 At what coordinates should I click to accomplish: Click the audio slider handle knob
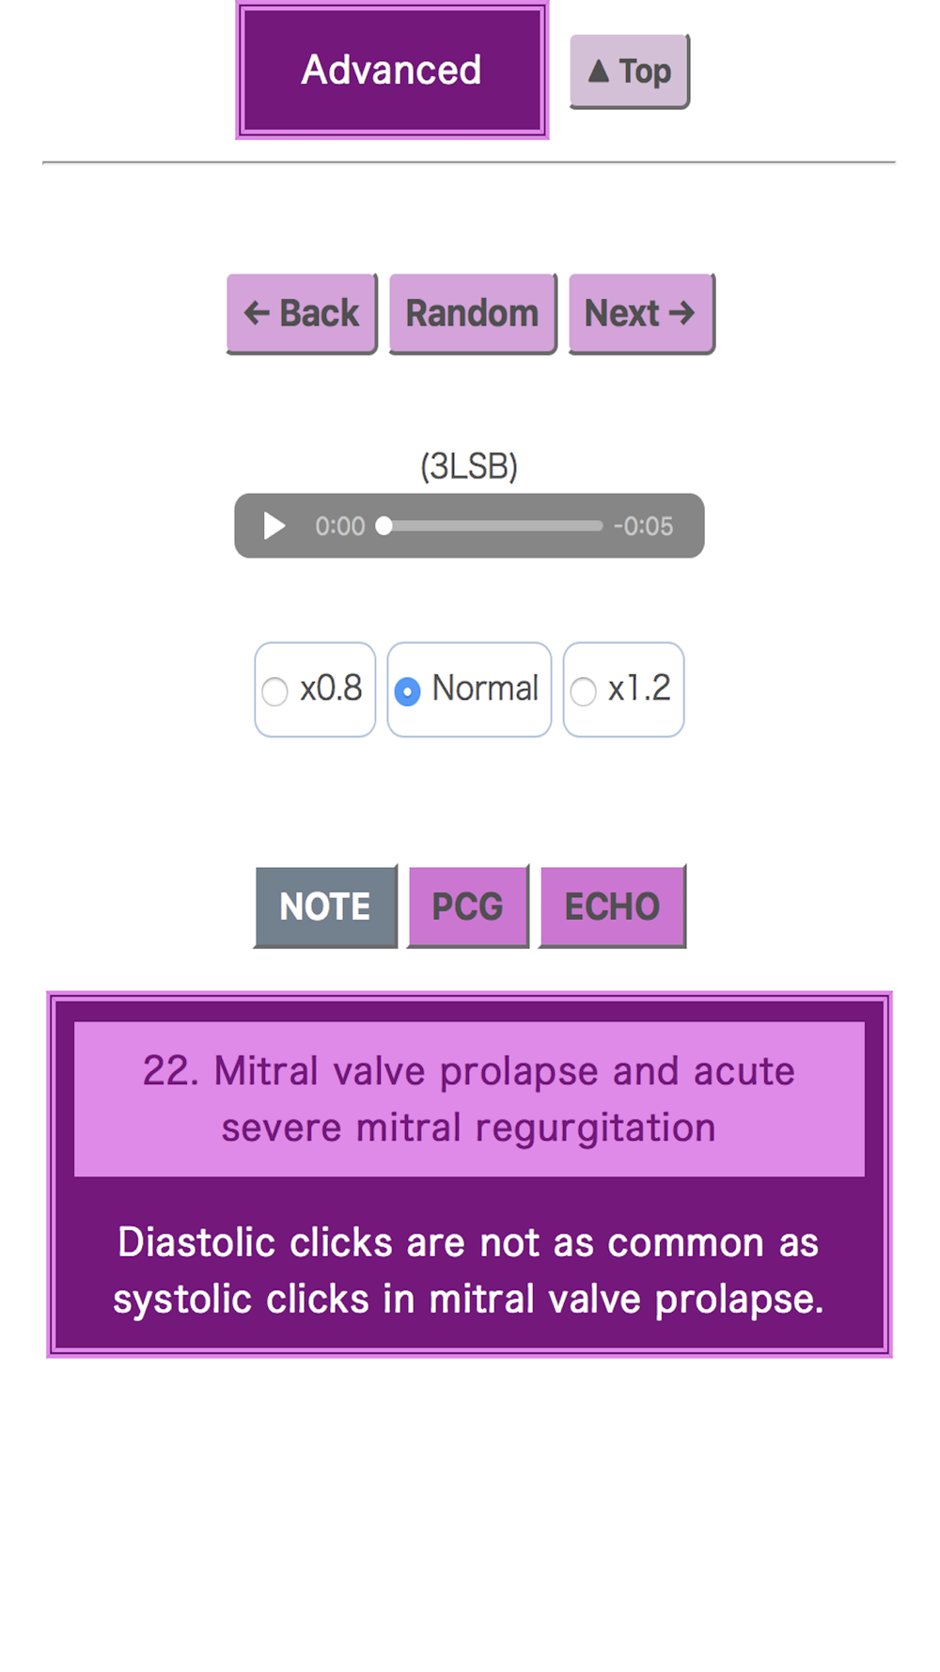click(384, 526)
